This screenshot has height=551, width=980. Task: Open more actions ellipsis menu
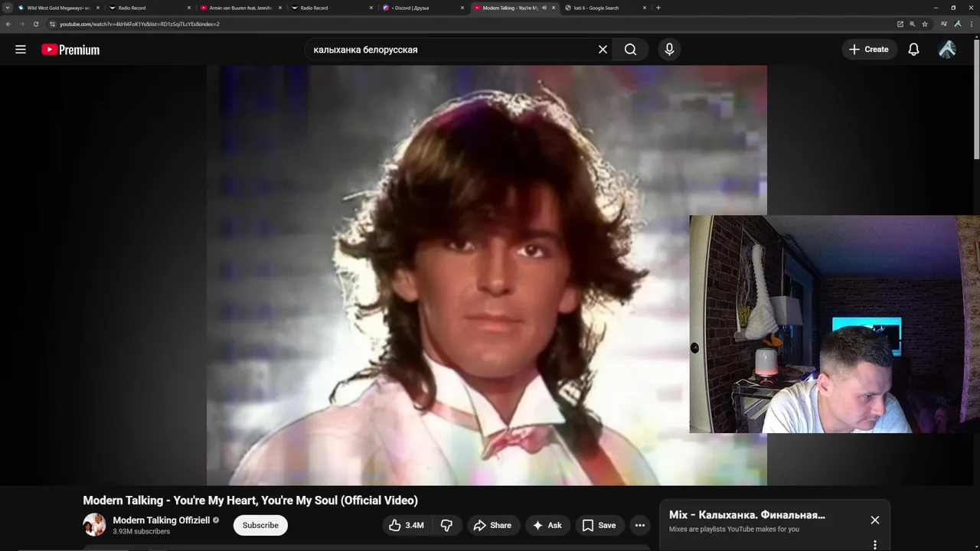[x=639, y=525]
